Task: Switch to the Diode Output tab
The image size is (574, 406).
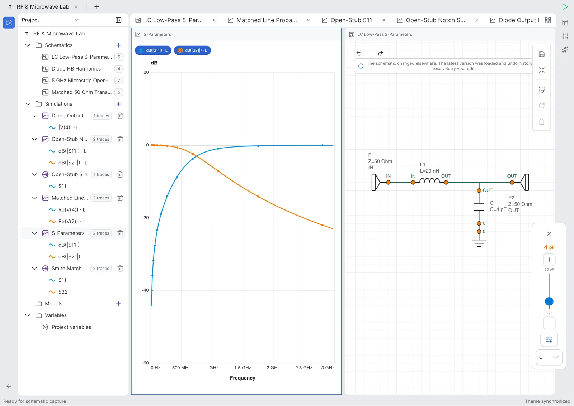Action: click(516, 20)
